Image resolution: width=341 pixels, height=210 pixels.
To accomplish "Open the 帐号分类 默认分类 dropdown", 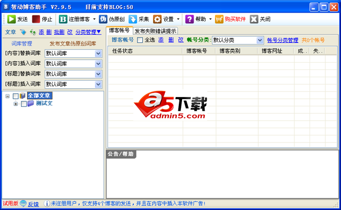I will pos(238,40).
